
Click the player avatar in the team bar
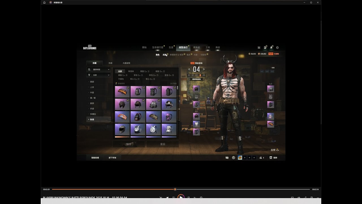click(240, 158)
